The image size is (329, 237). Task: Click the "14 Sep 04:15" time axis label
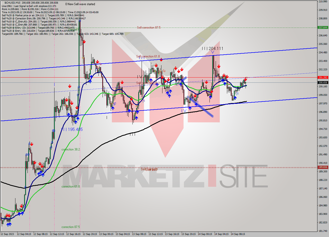click(221, 234)
